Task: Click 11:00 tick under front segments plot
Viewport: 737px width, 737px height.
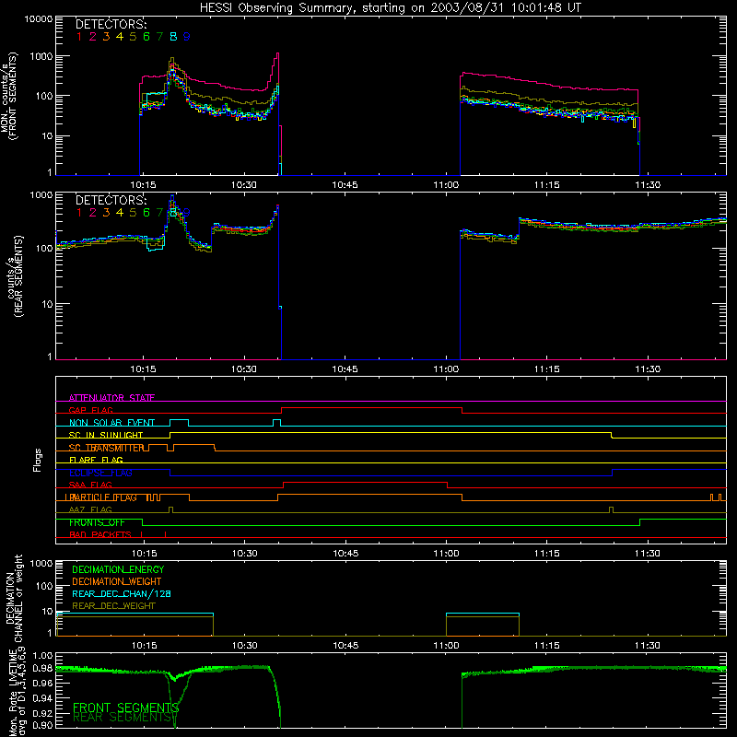Action: coord(446,185)
